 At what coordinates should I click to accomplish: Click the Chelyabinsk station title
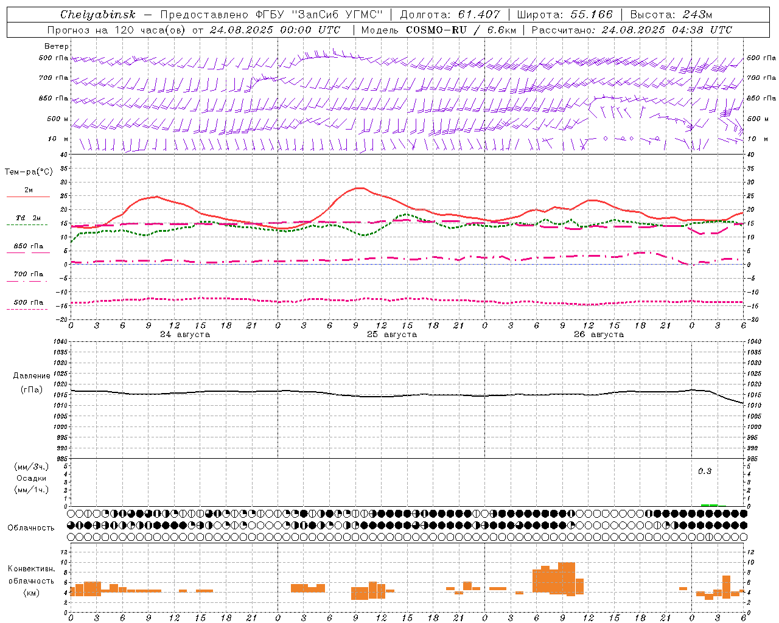[98, 15]
